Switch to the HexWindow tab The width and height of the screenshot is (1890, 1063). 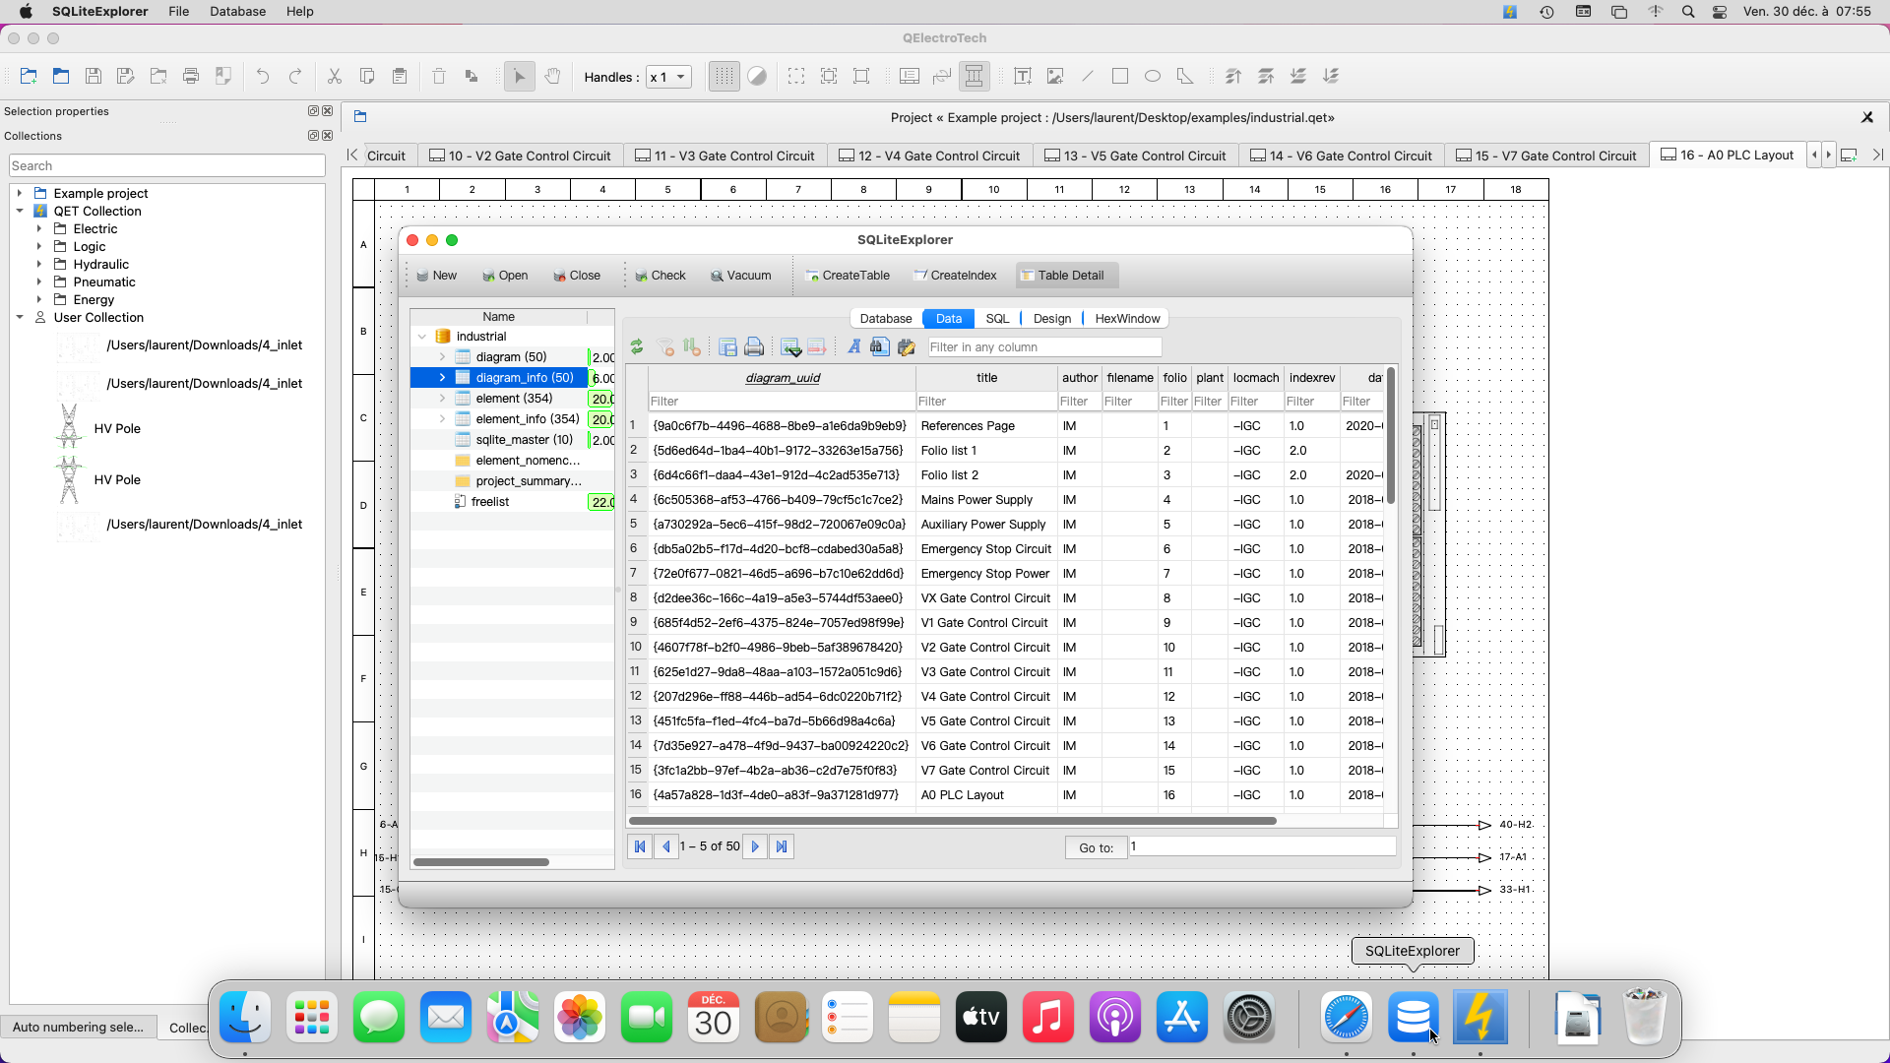click(1127, 319)
